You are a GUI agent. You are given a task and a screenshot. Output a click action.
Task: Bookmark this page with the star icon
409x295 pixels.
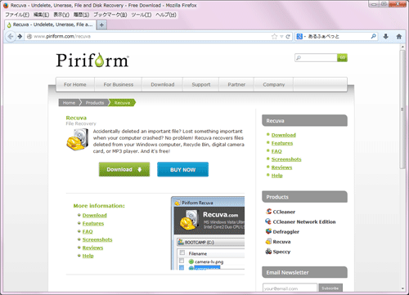274,37
